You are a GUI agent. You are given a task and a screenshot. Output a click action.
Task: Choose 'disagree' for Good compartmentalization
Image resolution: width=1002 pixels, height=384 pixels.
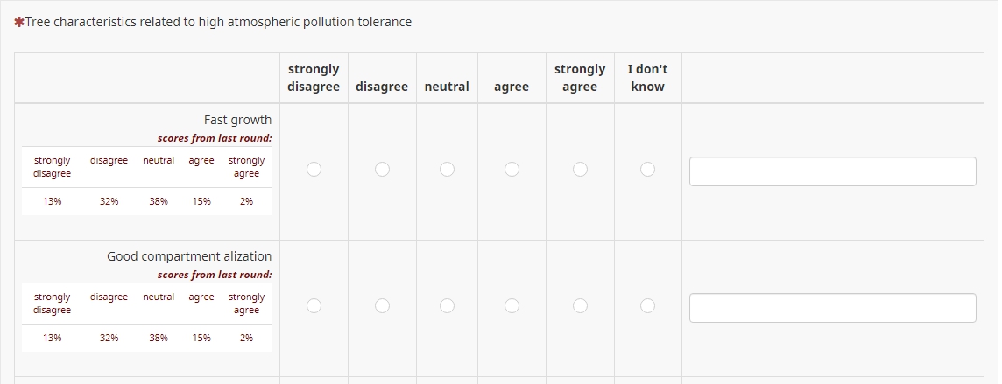tap(382, 306)
